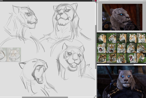The width and height of the screenshot is (146, 98).
Task: Click the scroll-up arrow of the sketch canvas
Action: click(x=96, y=2)
